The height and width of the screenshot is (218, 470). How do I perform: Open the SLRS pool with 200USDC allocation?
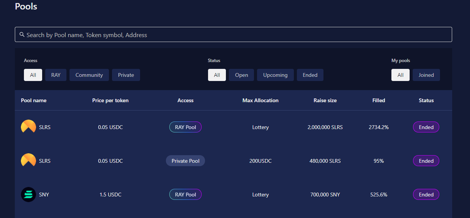45,161
